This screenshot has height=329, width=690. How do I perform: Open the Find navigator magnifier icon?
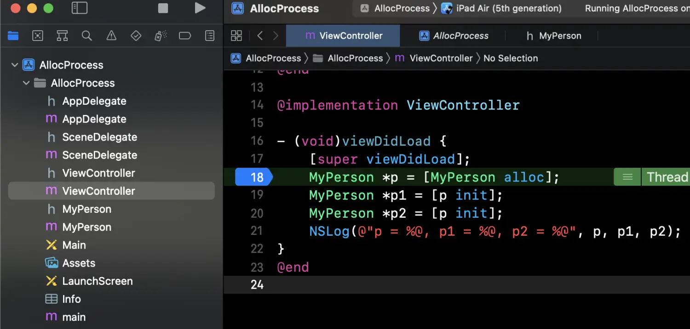(x=86, y=36)
